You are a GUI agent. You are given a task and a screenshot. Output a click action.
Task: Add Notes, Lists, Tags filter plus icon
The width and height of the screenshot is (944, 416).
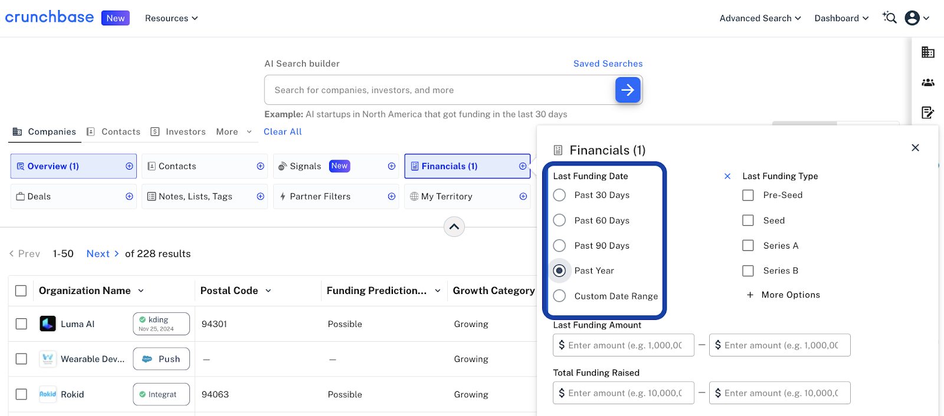[260, 196]
